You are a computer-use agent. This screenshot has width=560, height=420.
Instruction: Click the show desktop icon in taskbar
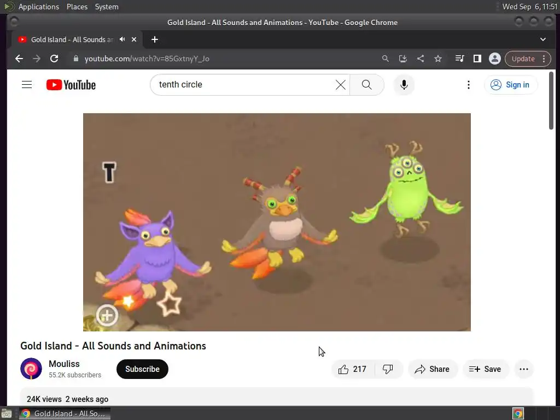(7, 413)
